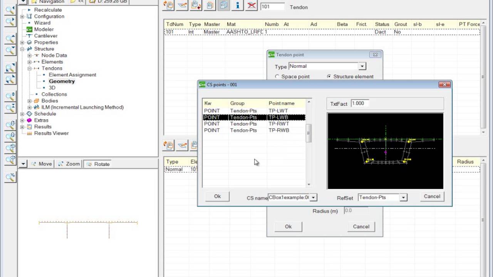Viewport: 493px width, 277px height.
Task: Click the CS points list scrollbar thumb
Action: pos(308,134)
